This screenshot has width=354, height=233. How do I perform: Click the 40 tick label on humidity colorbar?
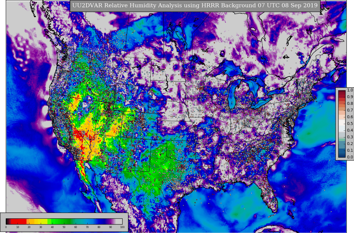tap(52, 227)
